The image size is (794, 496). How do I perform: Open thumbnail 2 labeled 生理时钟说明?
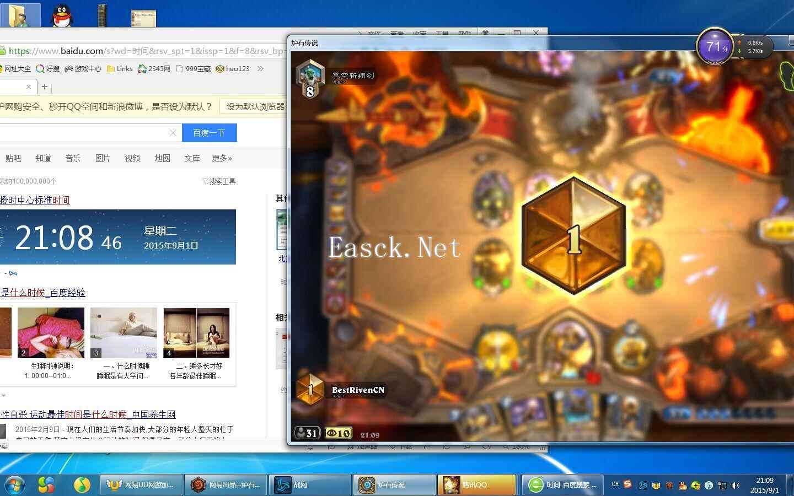[x=51, y=333]
